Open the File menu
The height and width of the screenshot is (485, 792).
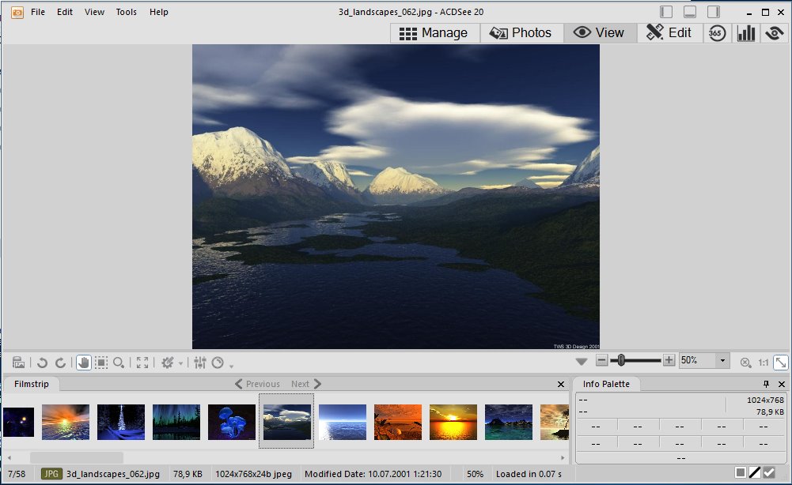(x=38, y=12)
